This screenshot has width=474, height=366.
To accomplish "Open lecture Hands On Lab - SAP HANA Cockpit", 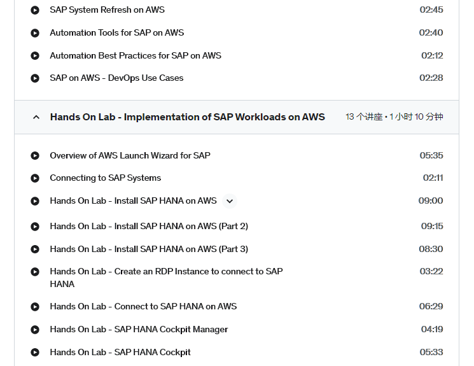I will [x=120, y=353].
